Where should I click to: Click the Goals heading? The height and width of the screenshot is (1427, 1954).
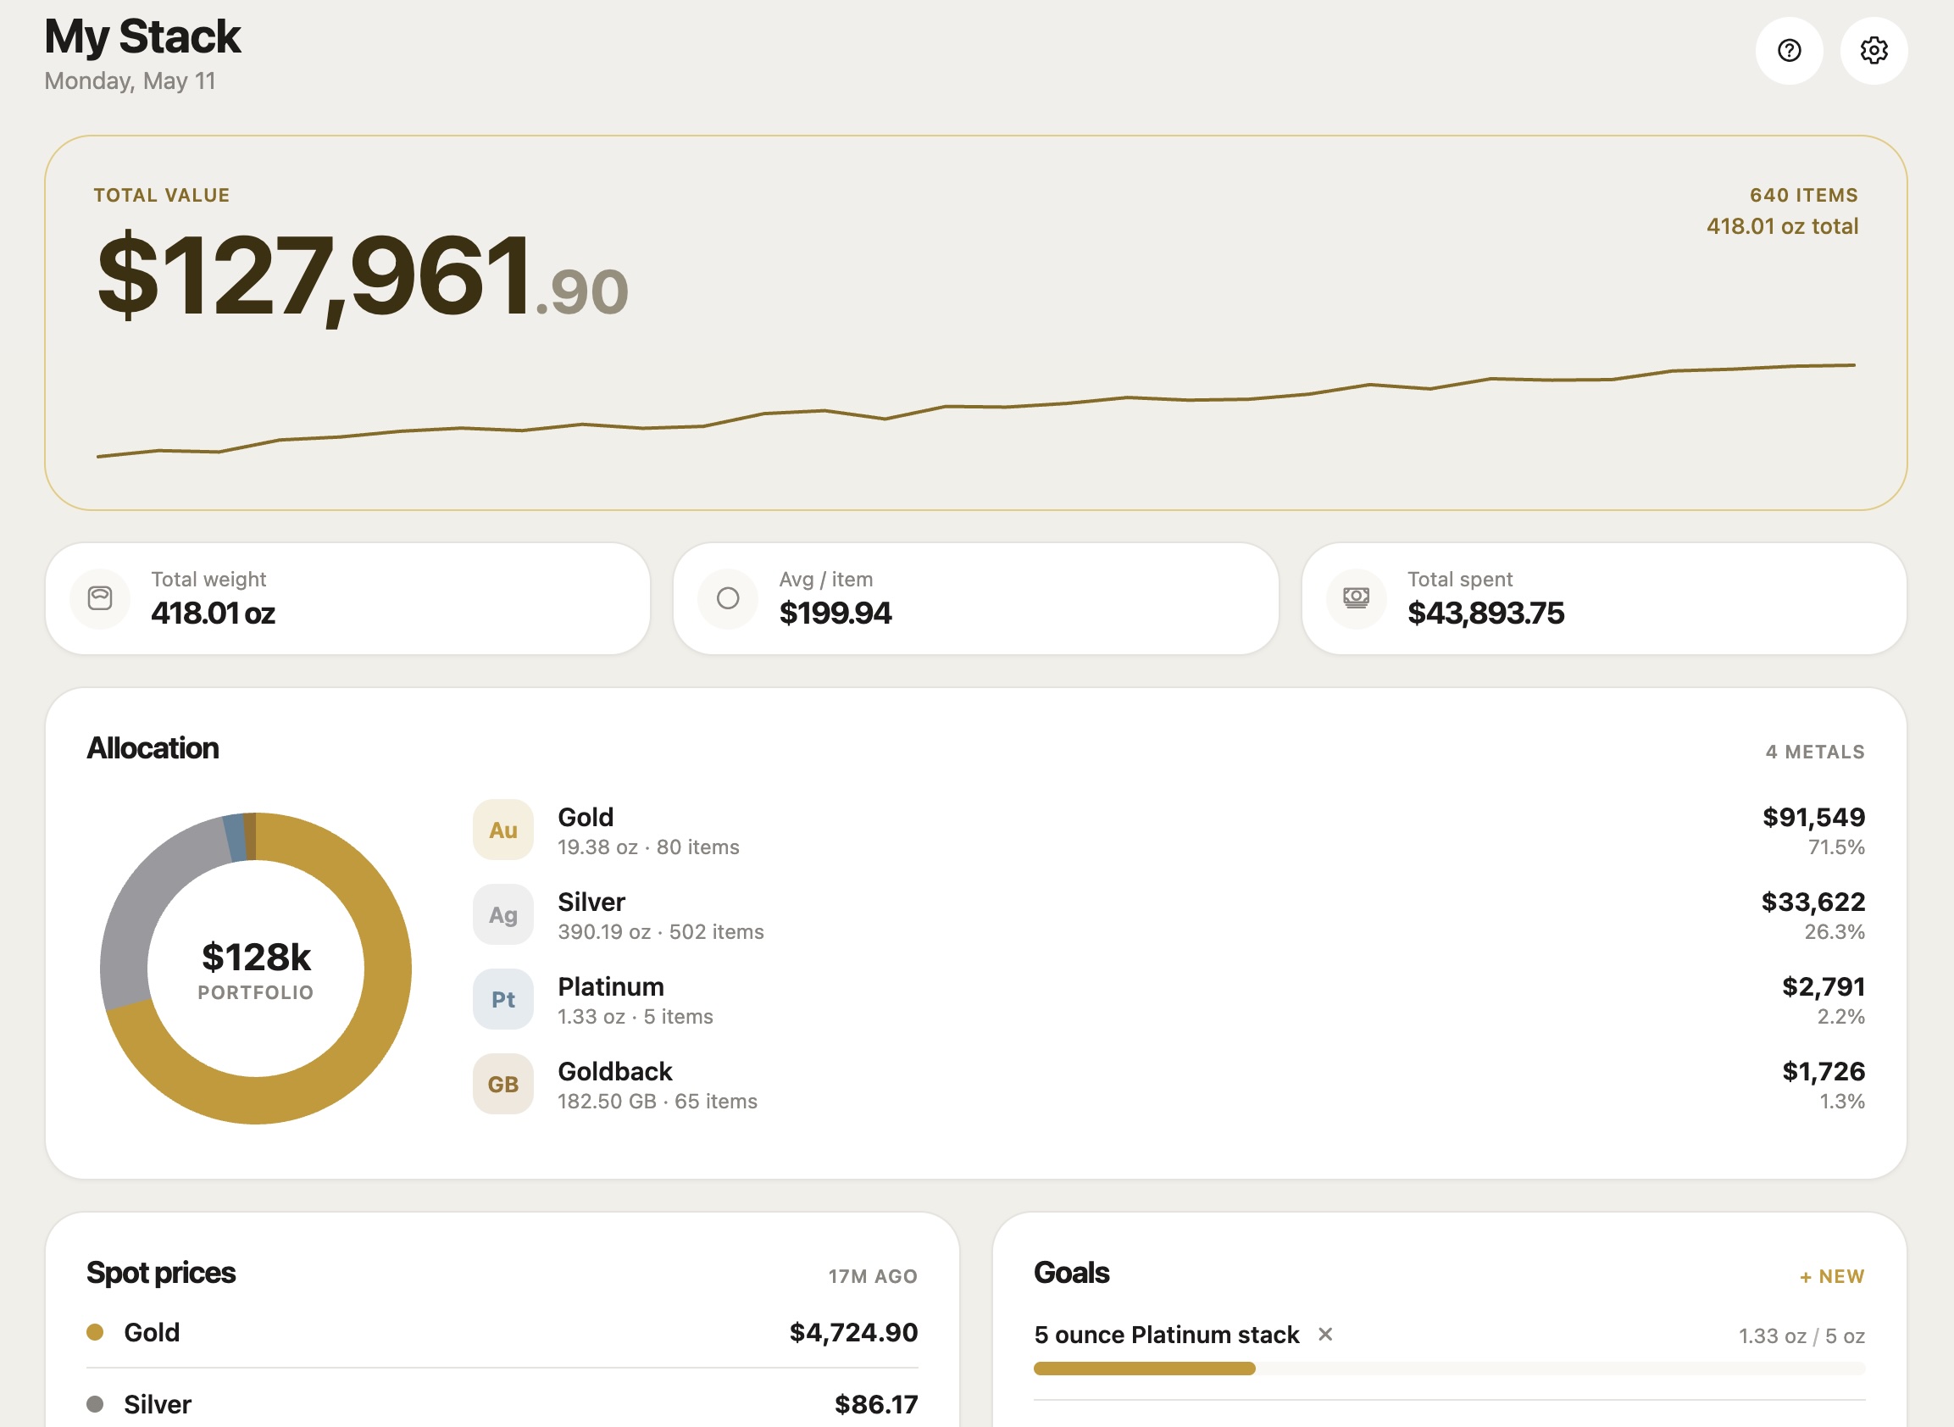point(1071,1273)
